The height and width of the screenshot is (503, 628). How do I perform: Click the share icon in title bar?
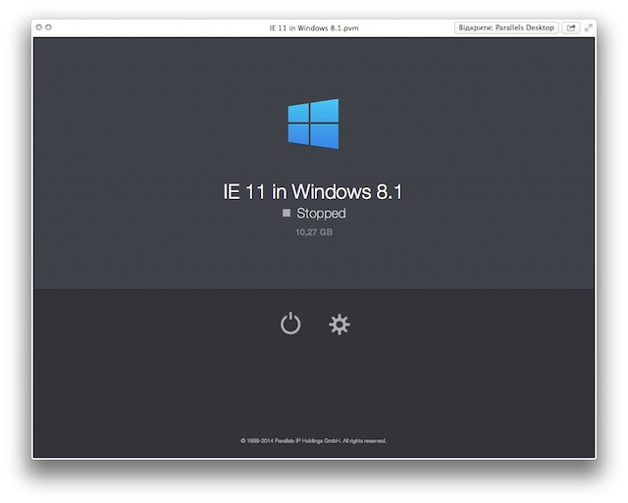(x=571, y=27)
